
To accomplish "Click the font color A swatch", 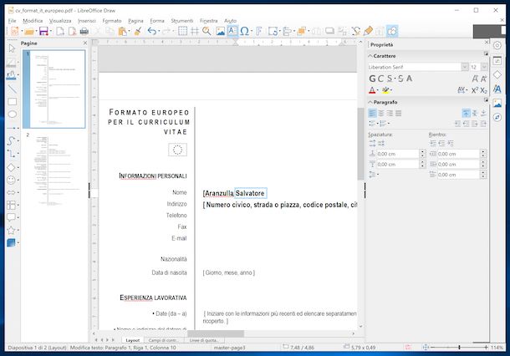I will 372,90.
